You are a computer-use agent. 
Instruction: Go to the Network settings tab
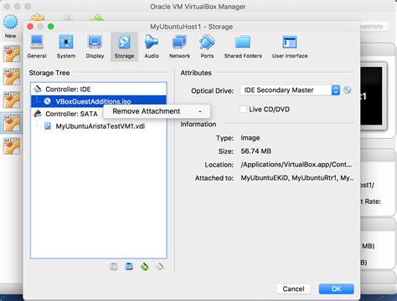pos(179,47)
